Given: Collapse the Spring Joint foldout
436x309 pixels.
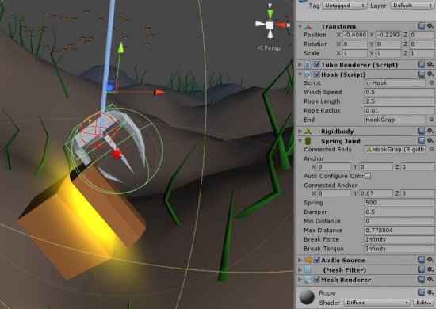Looking at the screenshot, I should tap(300, 141).
